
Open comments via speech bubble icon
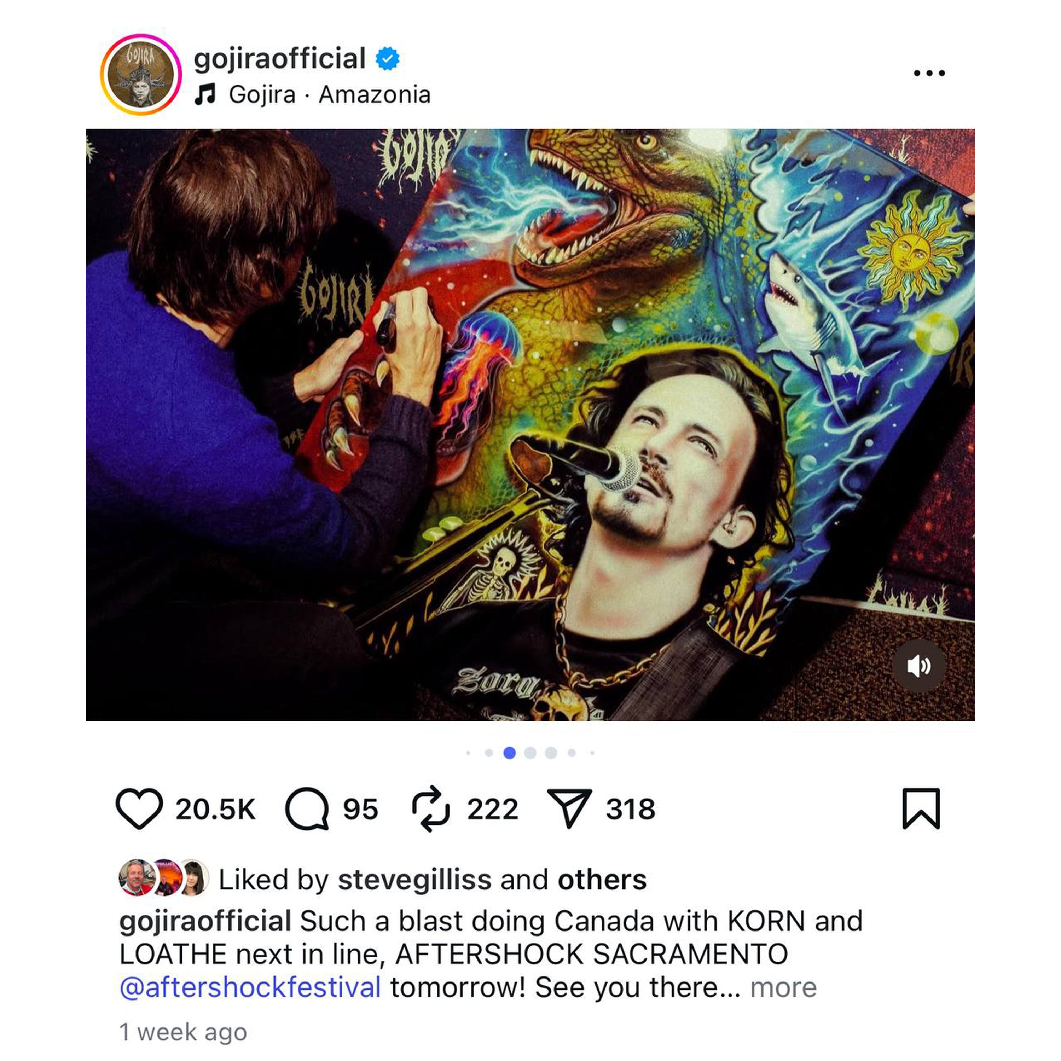307,808
